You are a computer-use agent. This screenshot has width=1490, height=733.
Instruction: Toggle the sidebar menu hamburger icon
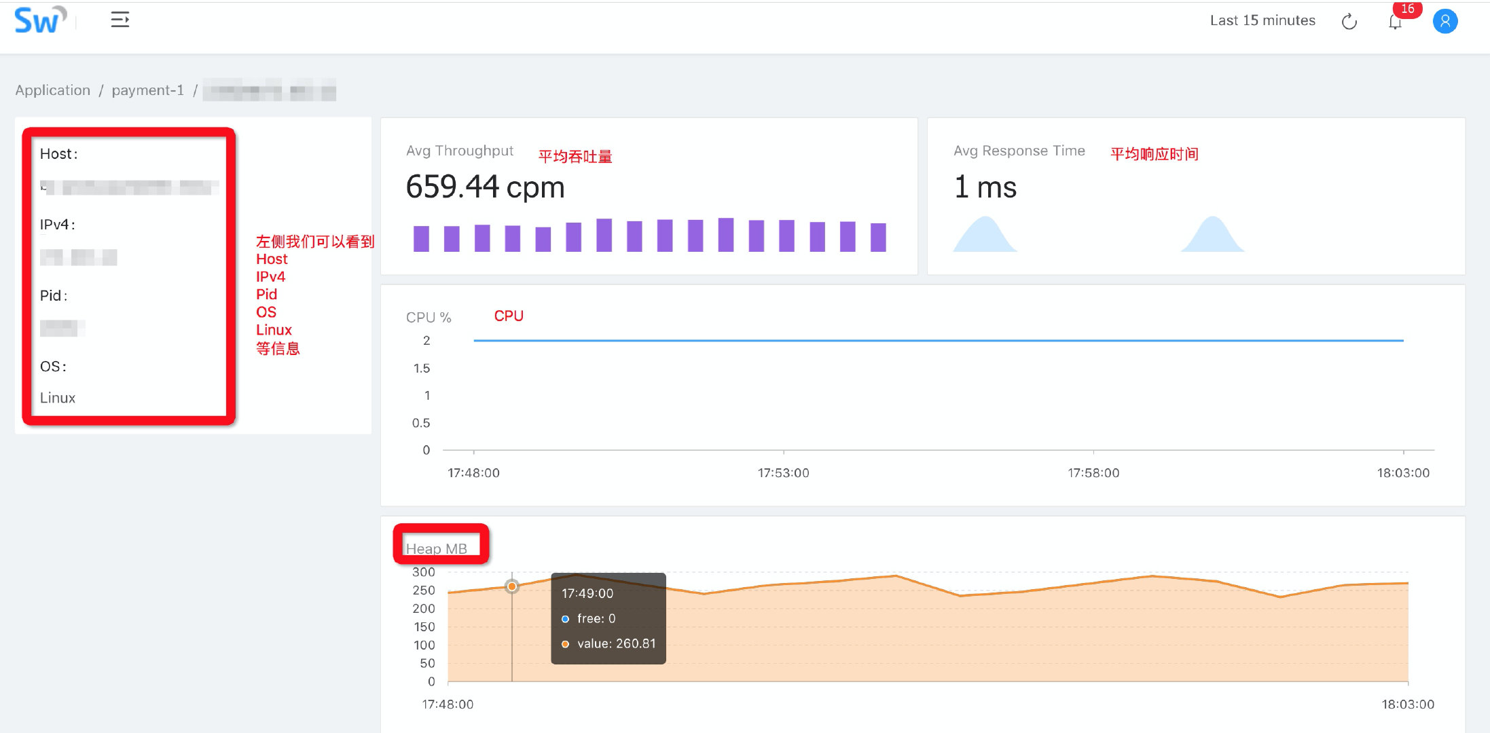120,20
